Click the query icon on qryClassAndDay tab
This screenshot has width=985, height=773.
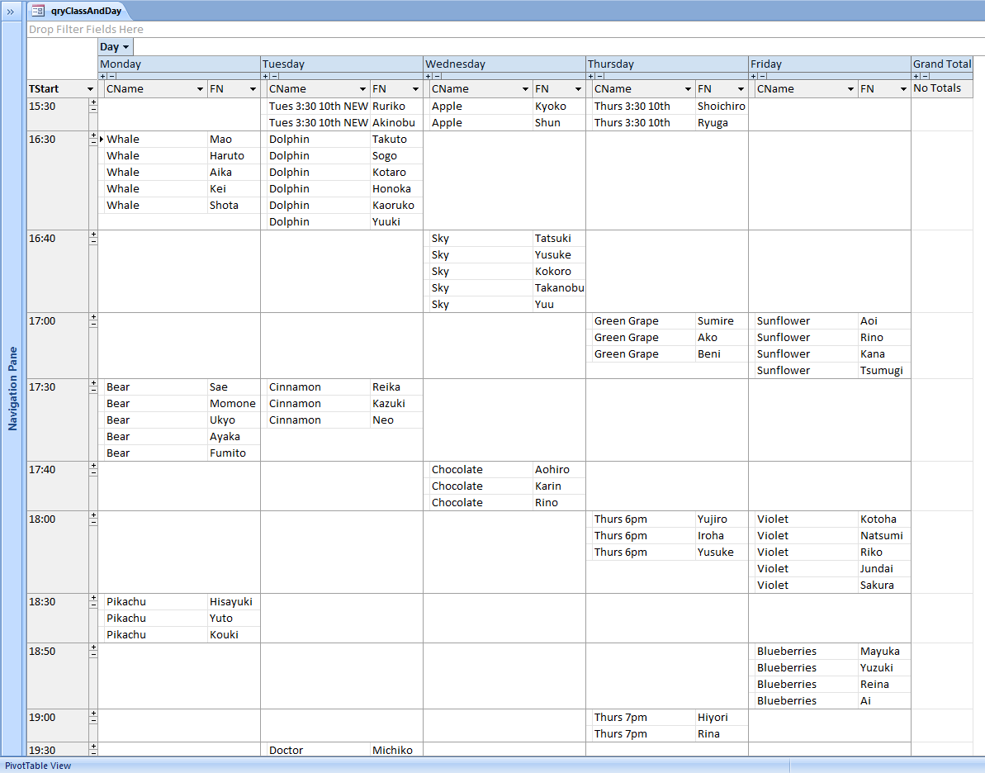tap(38, 11)
